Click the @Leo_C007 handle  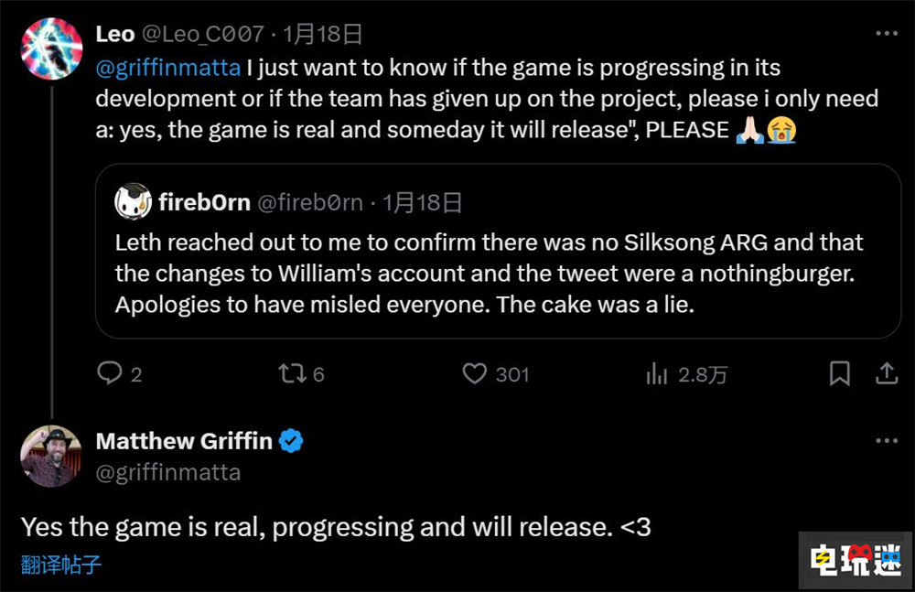(x=203, y=35)
